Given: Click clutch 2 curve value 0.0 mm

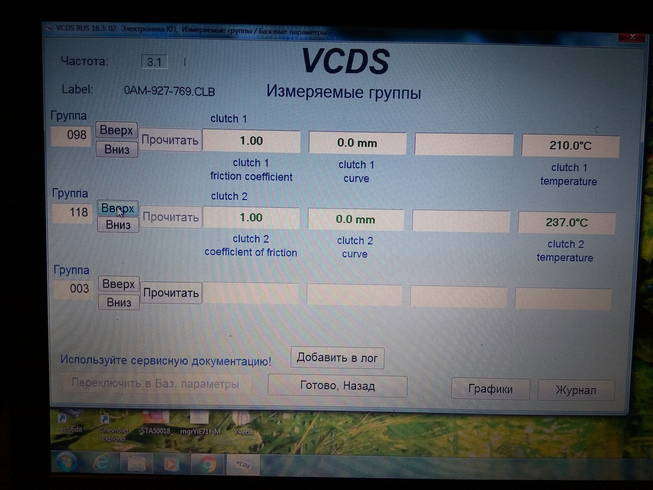Looking at the screenshot, I should [x=356, y=220].
